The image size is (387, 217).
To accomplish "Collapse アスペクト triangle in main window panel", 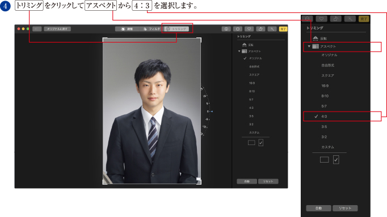I will click(x=239, y=51).
